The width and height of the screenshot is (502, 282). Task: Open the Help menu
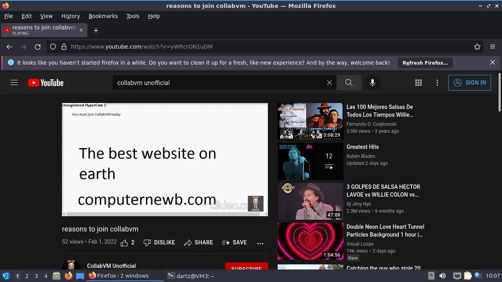pos(154,16)
